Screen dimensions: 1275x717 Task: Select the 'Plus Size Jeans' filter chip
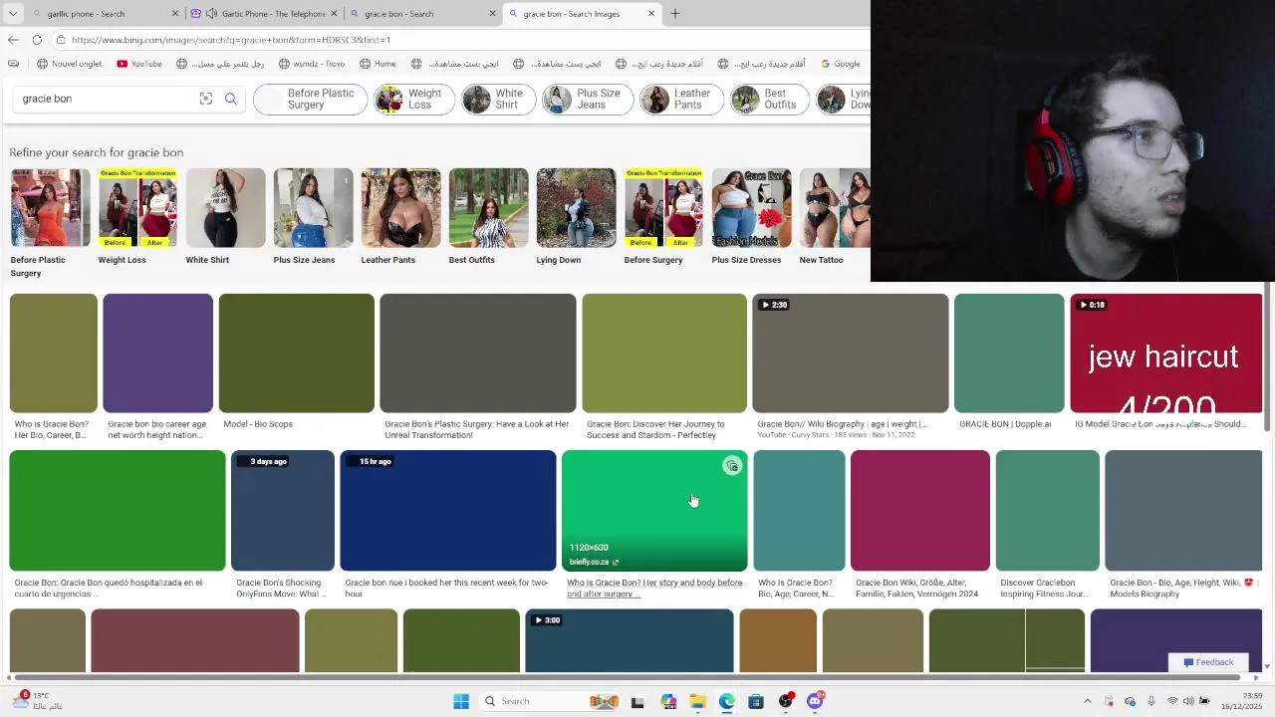click(588, 99)
